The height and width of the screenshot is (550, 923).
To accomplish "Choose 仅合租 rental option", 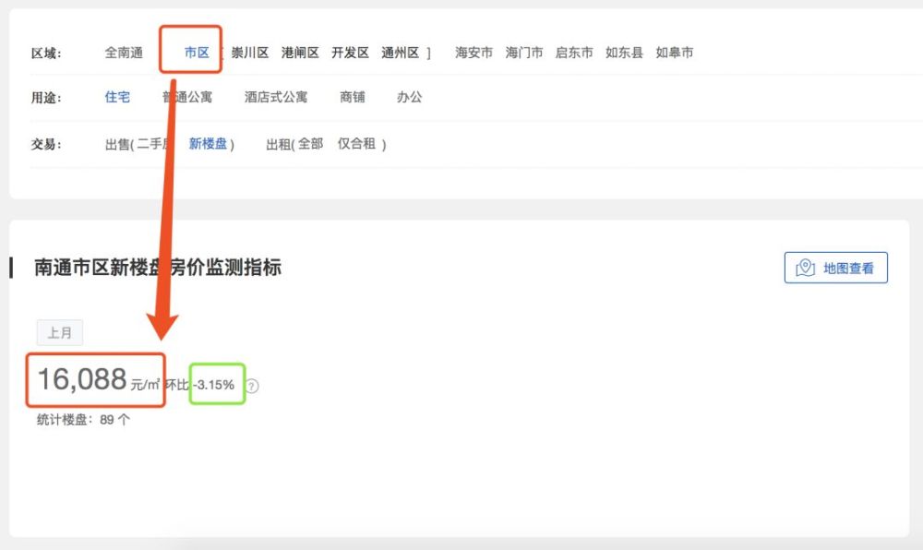I will [x=356, y=144].
